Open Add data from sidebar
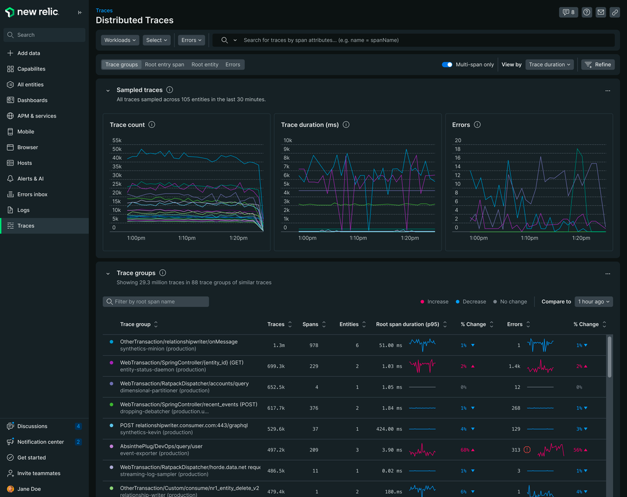627x497 pixels. (44, 53)
